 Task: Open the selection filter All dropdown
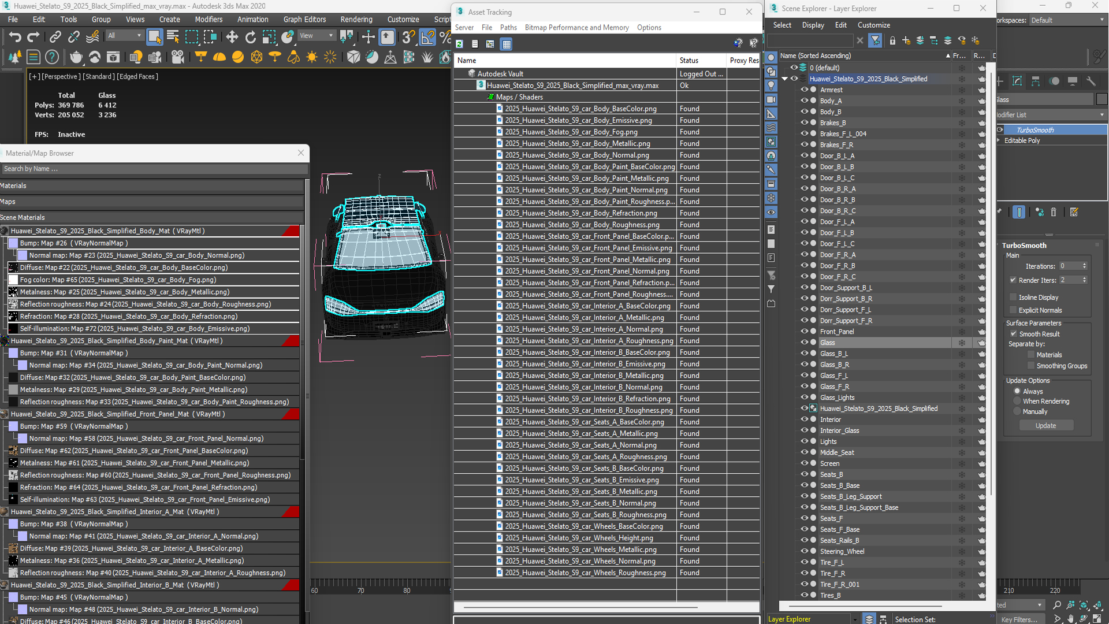[x=125, y=36]
